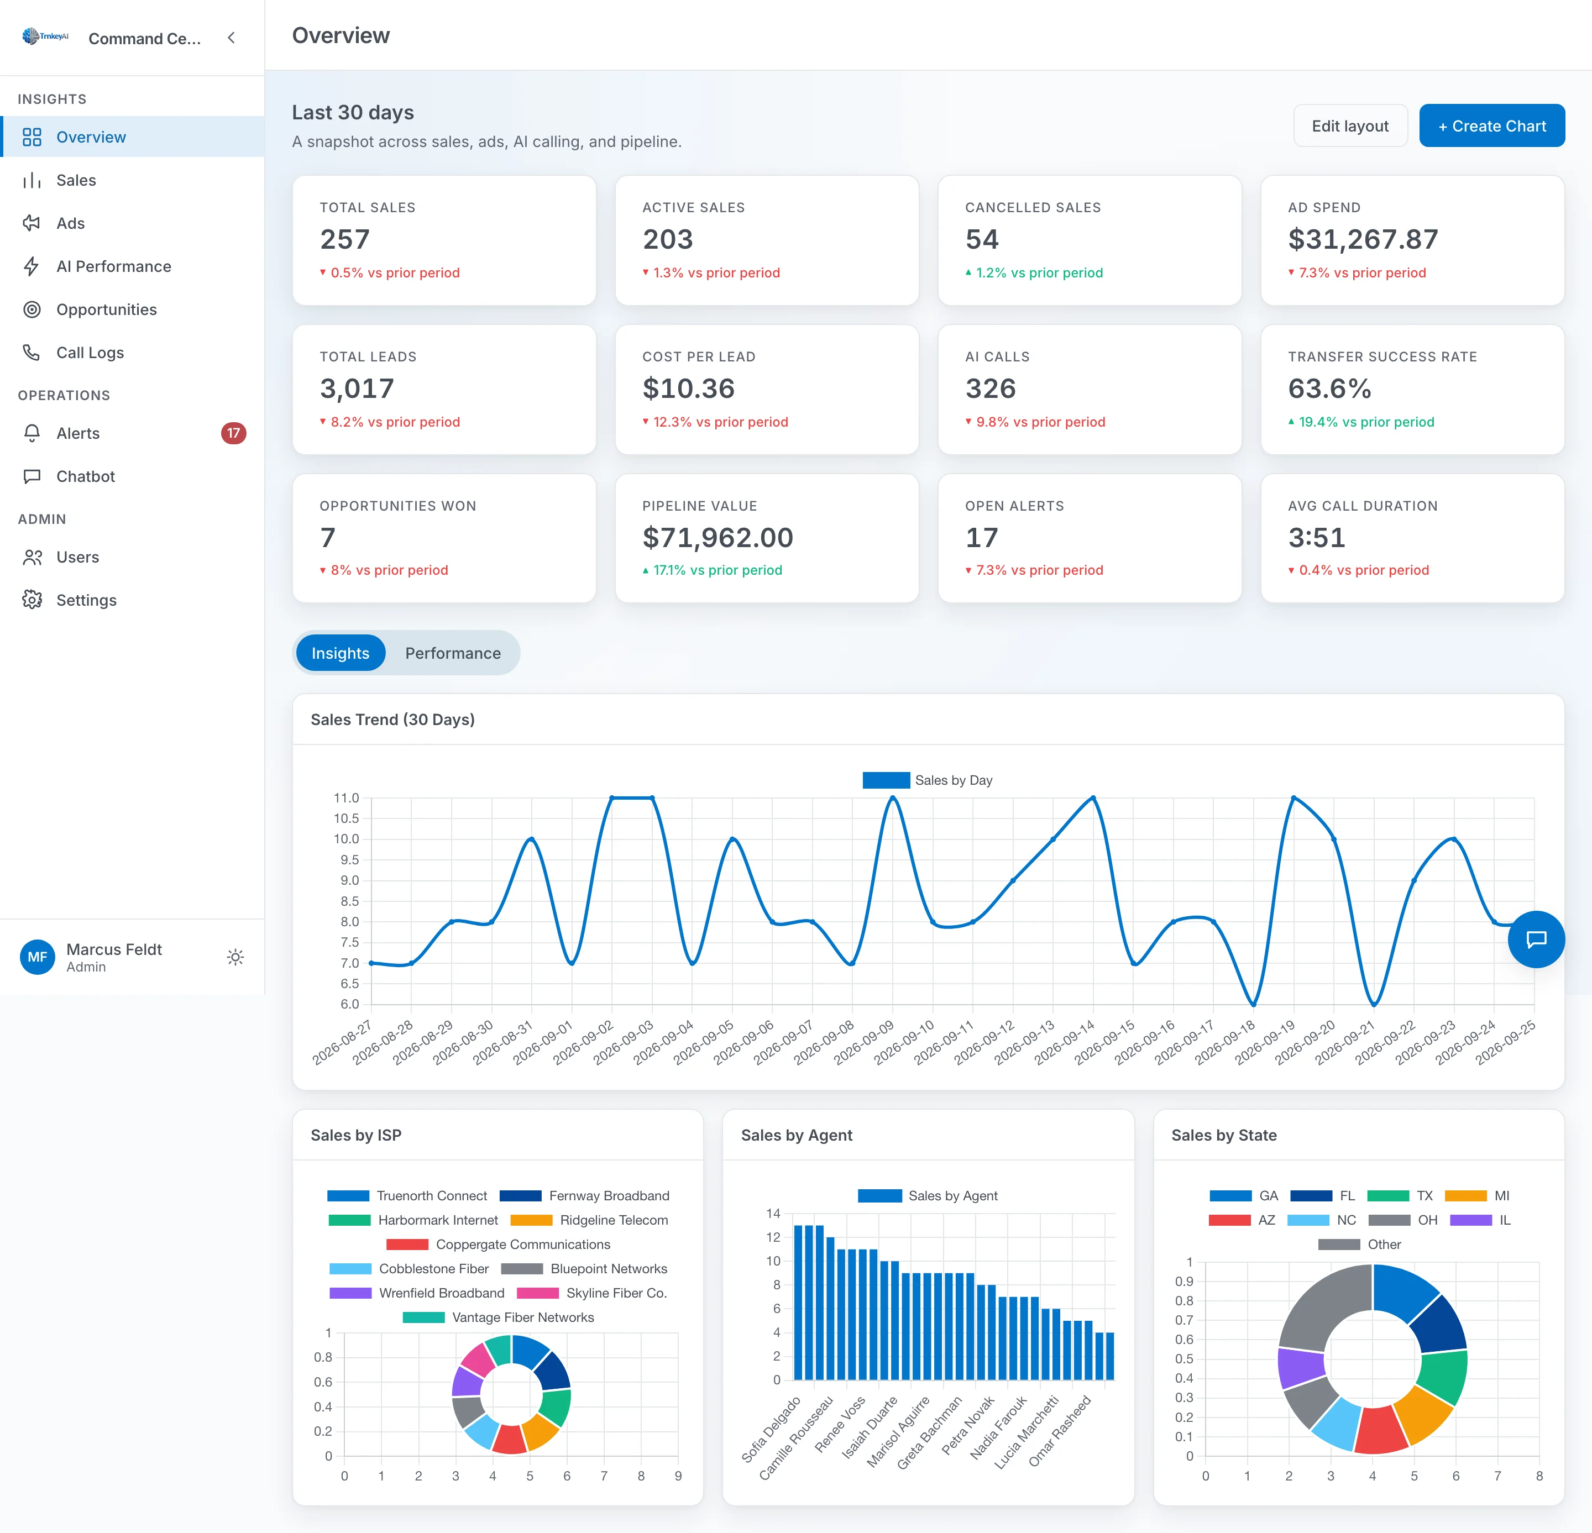Click the Call Logs phone icon
This screenshot has height=1533, width=1592.
[32, 353]
